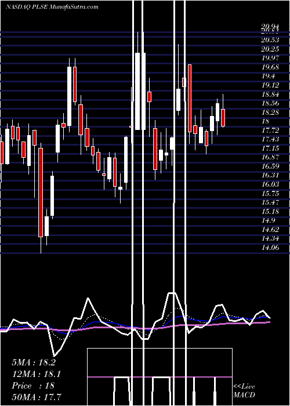Click the <<Live MACD label
This screenshot has width=290, height=406.
click(x=244, y=390)
